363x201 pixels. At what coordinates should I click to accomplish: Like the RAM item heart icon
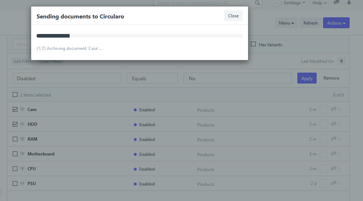[x=22, y=139]
